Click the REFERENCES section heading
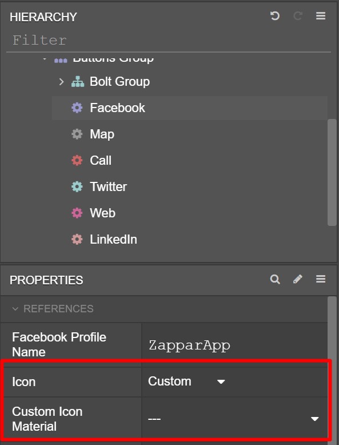339x445 pixels. pos(58,309)
